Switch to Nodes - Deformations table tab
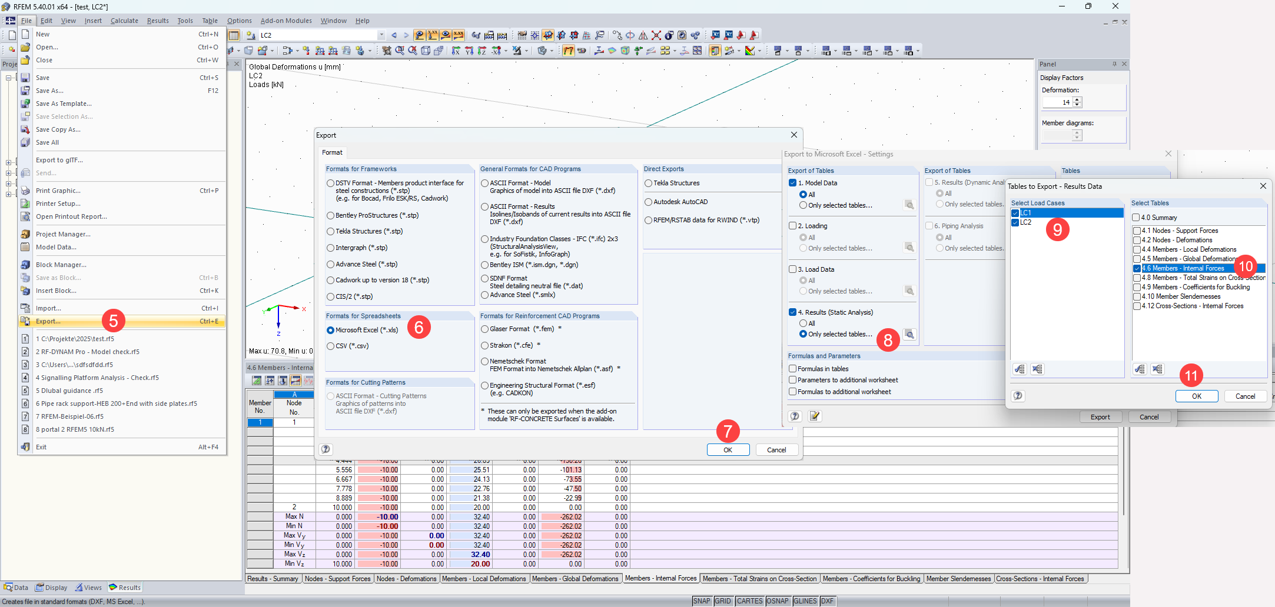 click(406, 579)
